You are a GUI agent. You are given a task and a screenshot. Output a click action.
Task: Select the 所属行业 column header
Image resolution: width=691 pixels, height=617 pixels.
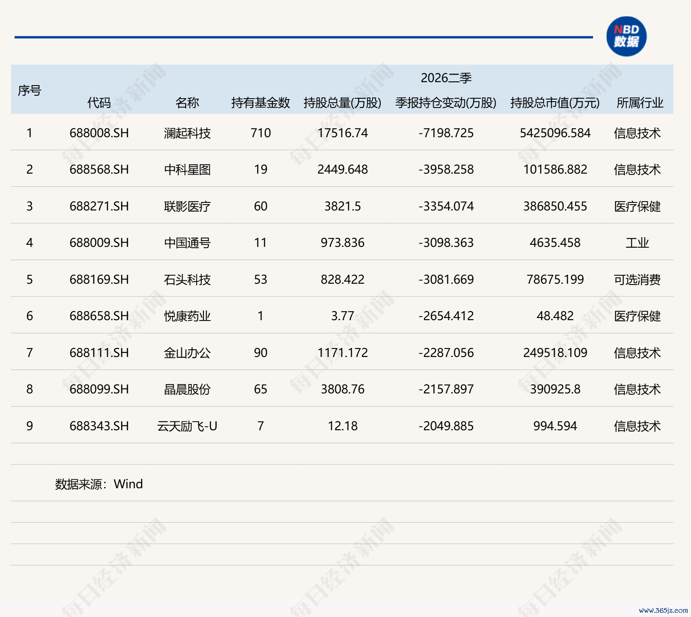640,102
